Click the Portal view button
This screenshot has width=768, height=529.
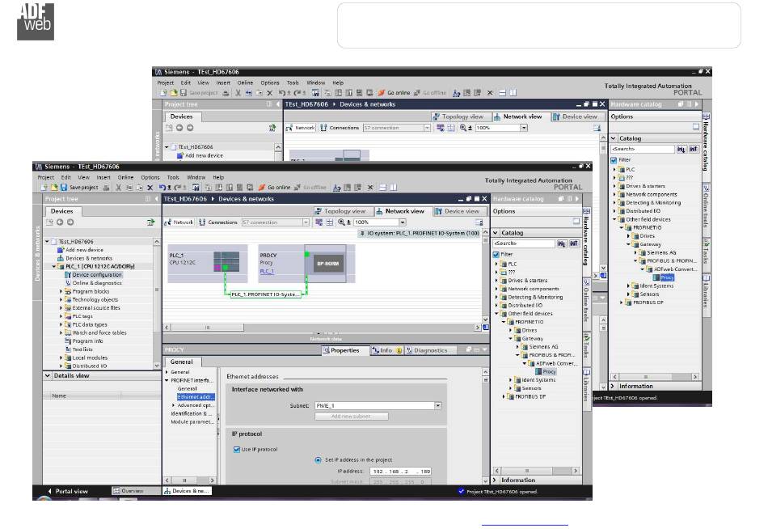tap(68, 491)
